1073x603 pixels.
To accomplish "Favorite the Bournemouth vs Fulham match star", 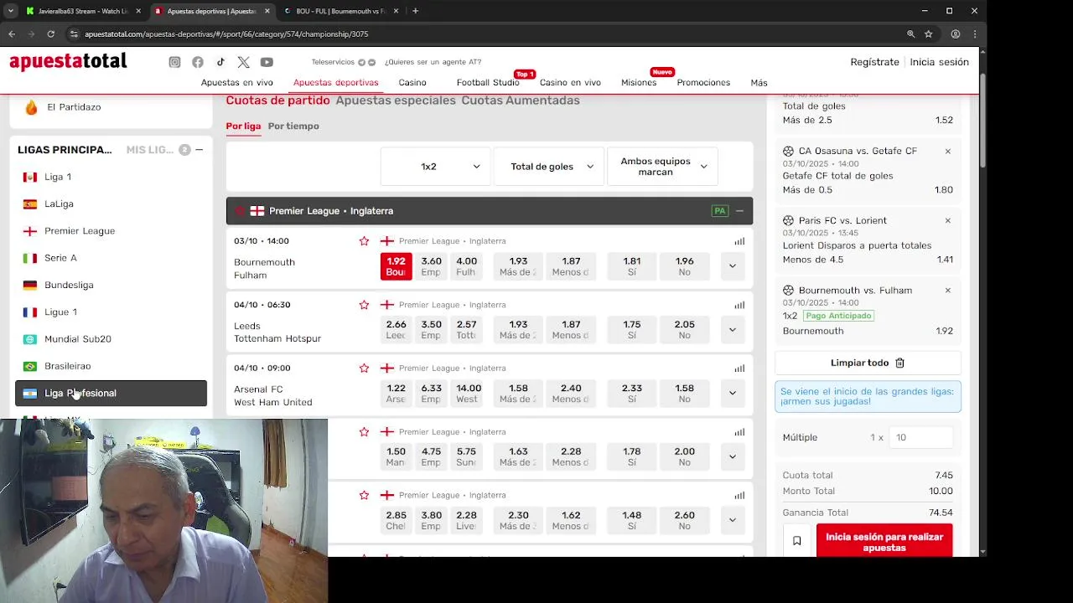I will (364, 241).
